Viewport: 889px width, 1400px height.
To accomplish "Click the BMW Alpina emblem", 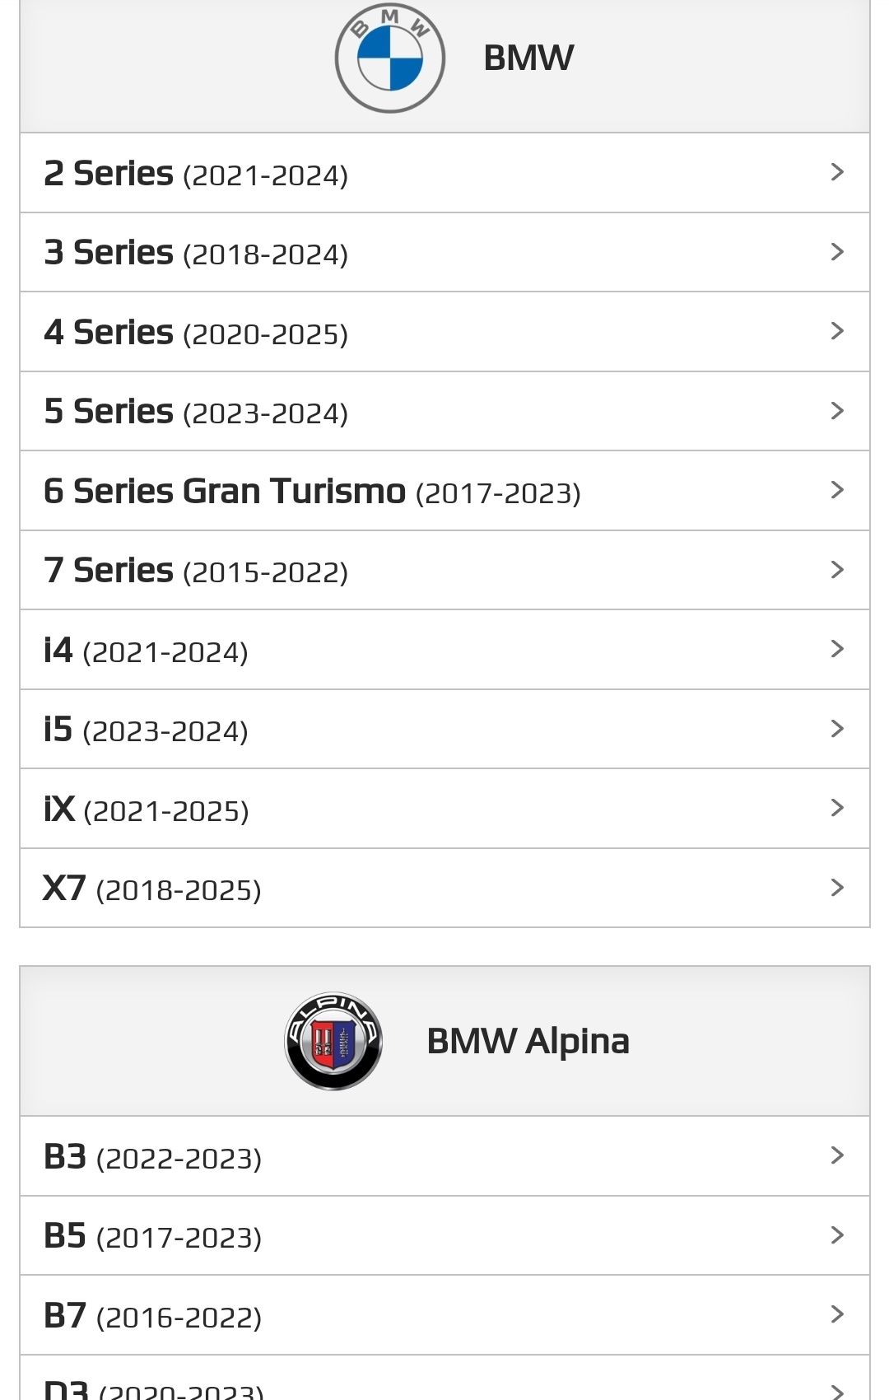I will click(x=333, y=1041).
